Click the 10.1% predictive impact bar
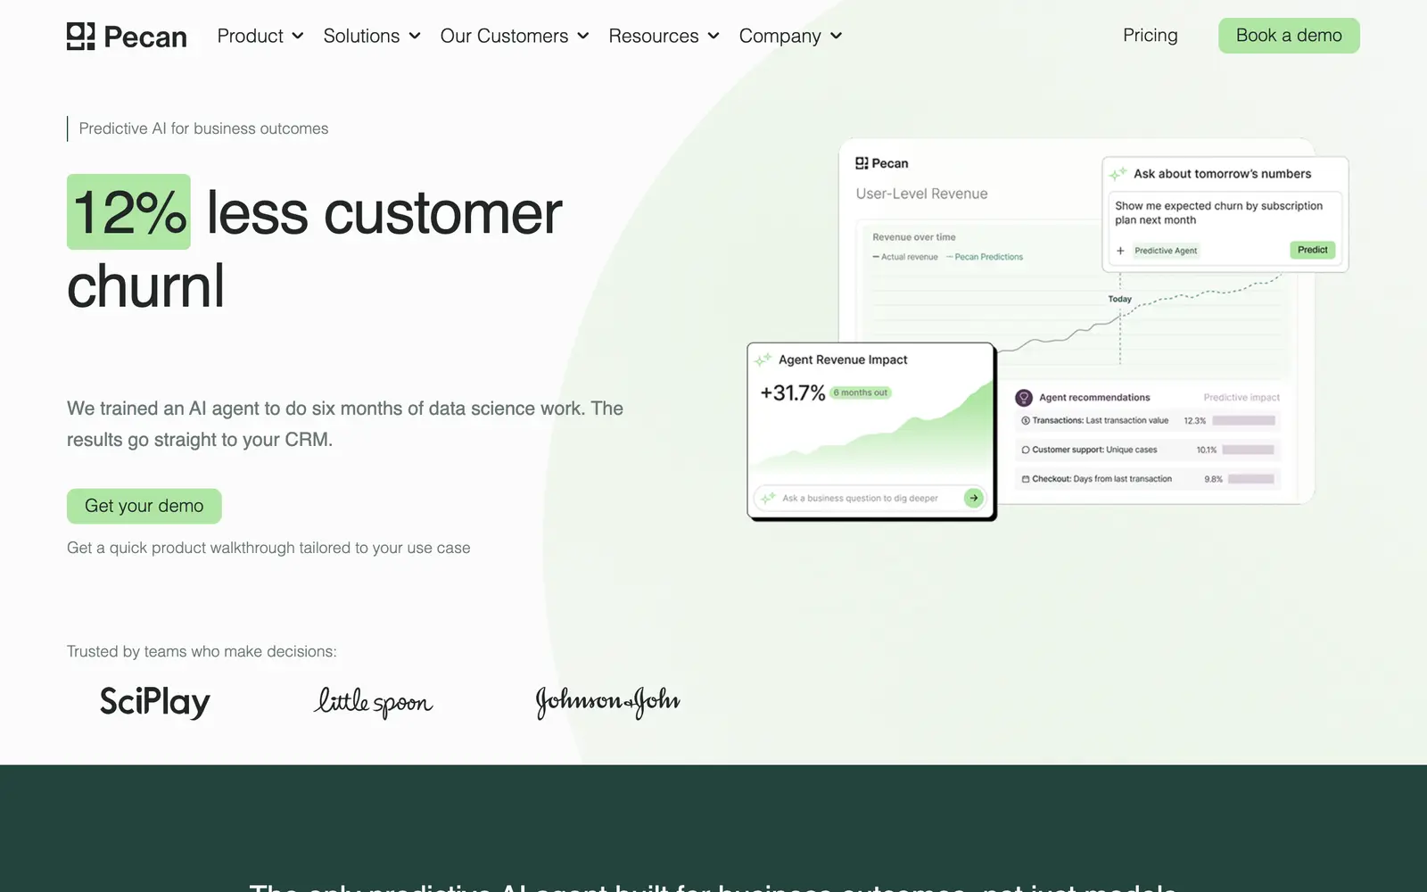This screenshot has width=1427, height=892. point(1248,450)
